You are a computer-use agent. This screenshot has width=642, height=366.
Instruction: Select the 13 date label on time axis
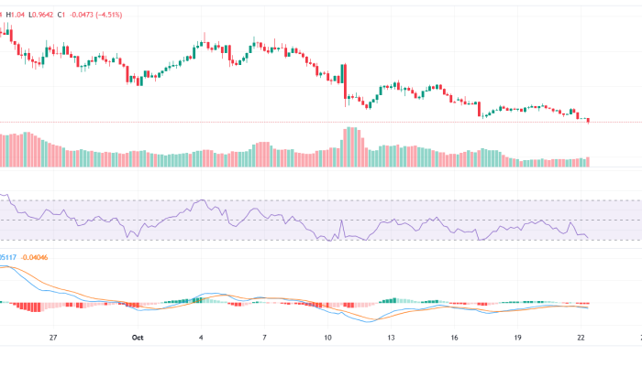pos(392,338)
